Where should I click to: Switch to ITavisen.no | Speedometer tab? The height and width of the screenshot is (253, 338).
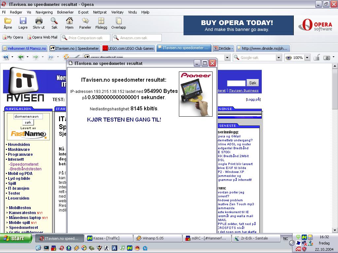(x=75, y=48)
